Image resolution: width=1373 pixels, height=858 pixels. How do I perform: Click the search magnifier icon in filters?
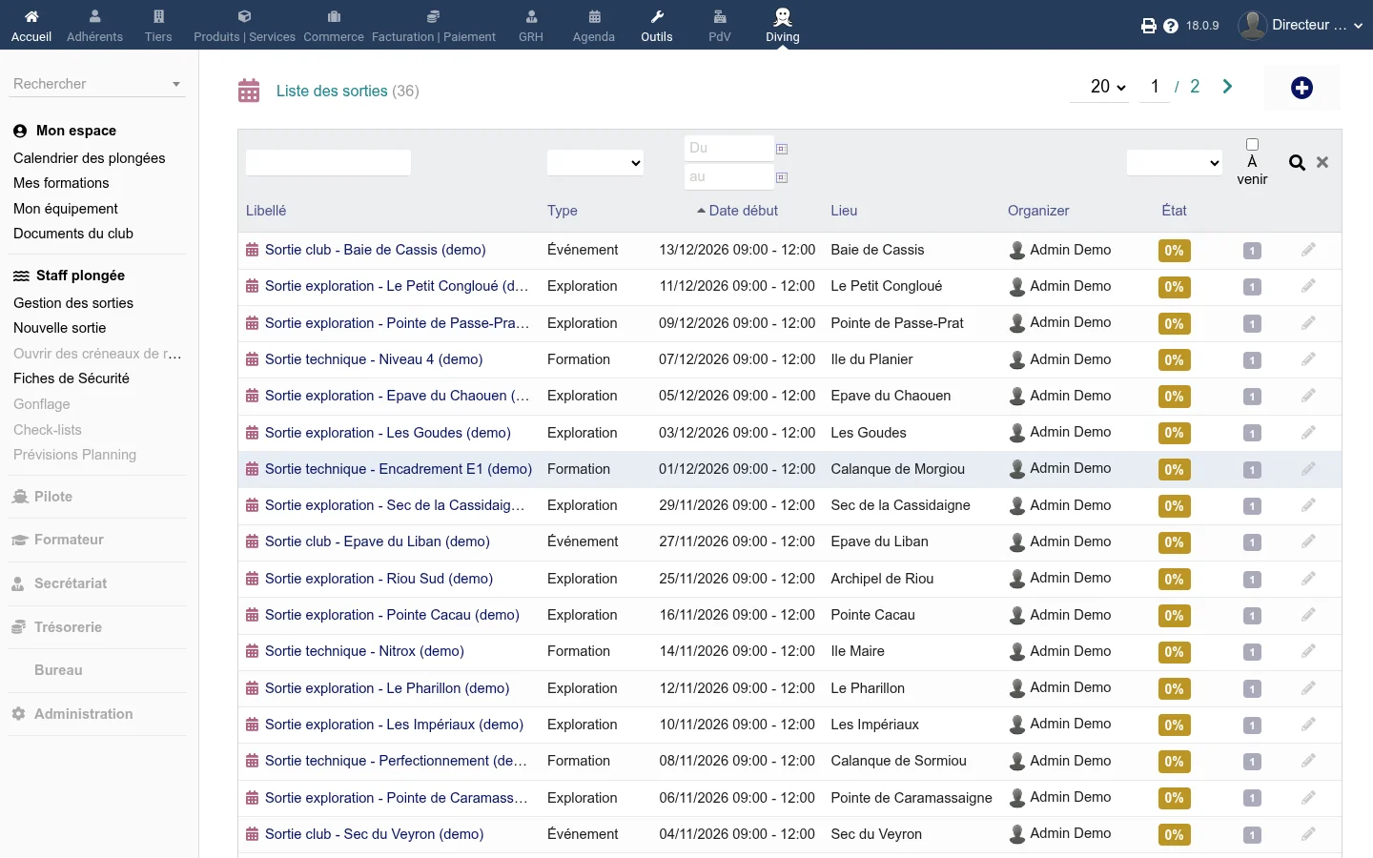[1297, 163]
